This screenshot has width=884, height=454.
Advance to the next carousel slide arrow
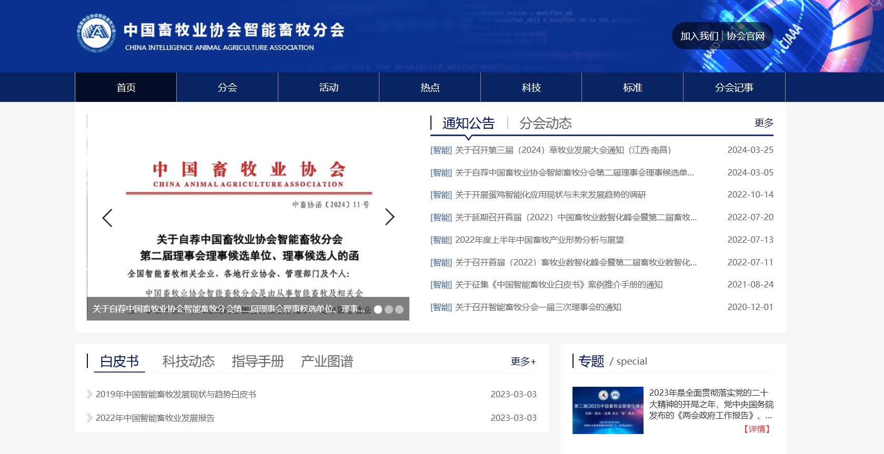(x=389, y=217)
